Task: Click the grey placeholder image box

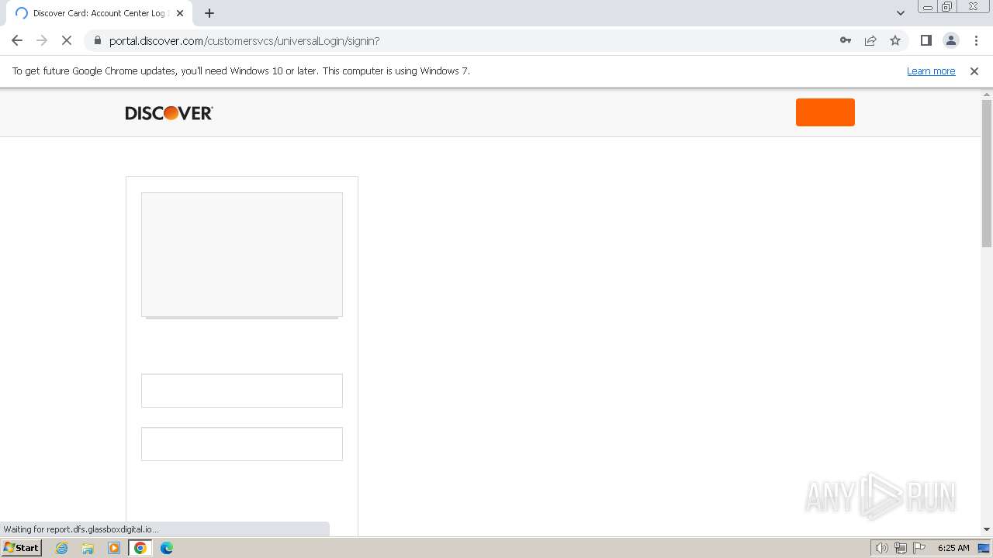Action: point(242,255)
